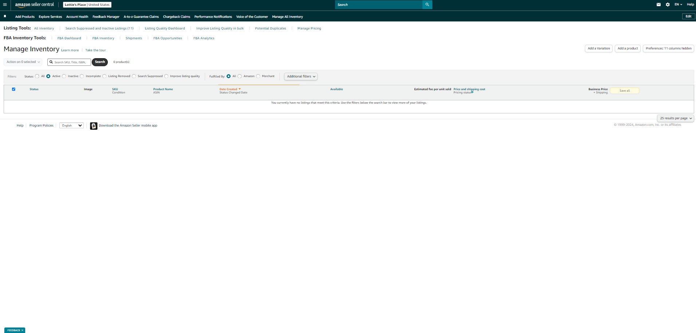Viewport: 696px width, 333px height.
Task: Open the 25 results per page dropdown
Action: point(676,118)
